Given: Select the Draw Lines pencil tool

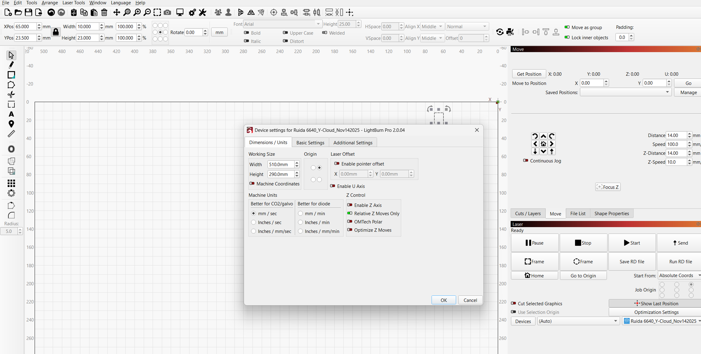Looking at the screenshot, I should [x=11, y=65].
